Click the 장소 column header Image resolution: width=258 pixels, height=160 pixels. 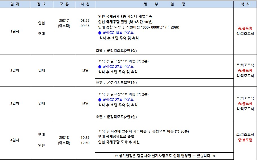click(x=42, y=4)
